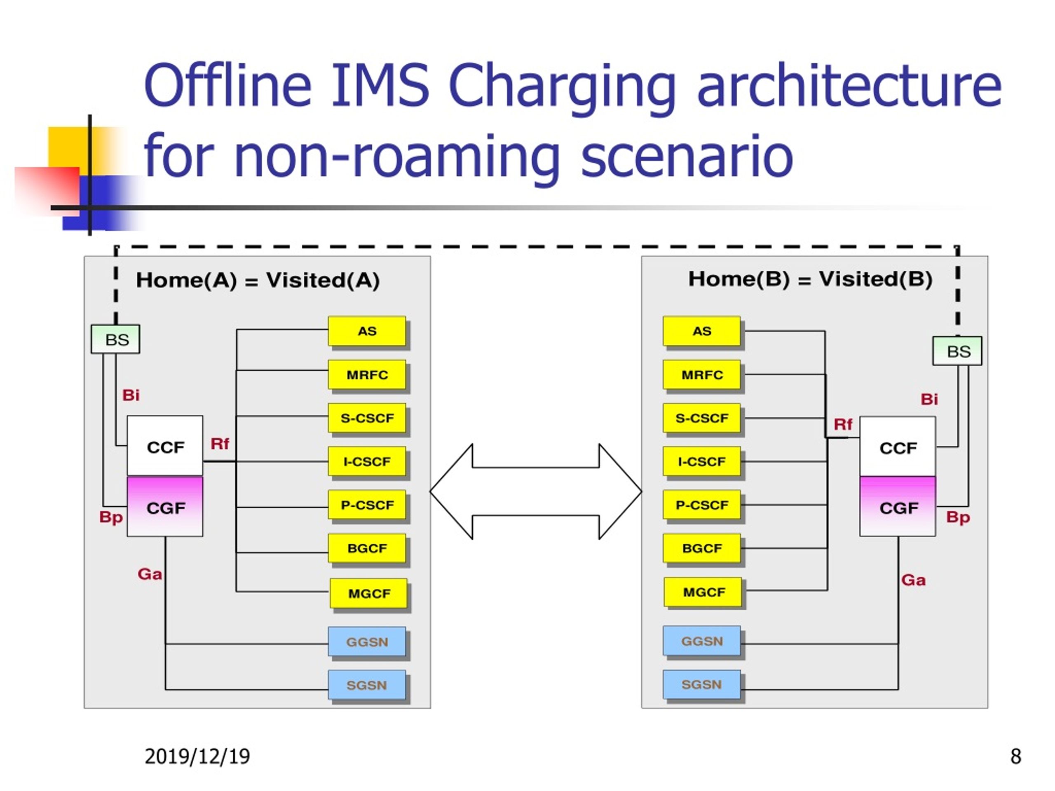The image size is (1055, 791).
Task: Click the BGCF node in Home(A)
Action: point(367,548)
